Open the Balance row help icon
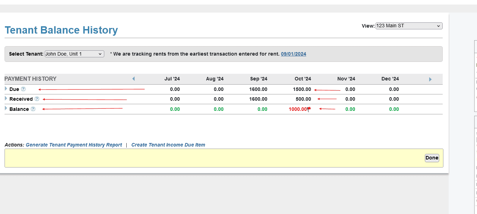 tap(33, 109)
